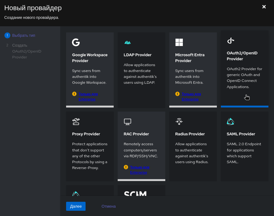The image size is (274, 216).
Task: Choose the SAML Provider card title
Action: [x=241, y=134]
